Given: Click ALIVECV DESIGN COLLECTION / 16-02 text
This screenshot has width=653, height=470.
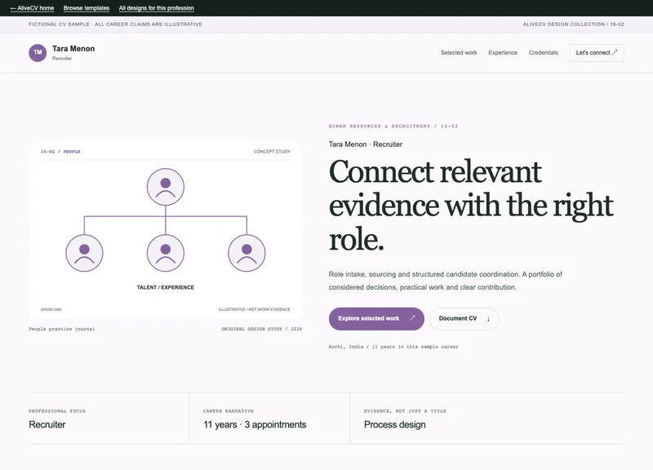Looking at the screenshot, I should click(x=573, y=24).
